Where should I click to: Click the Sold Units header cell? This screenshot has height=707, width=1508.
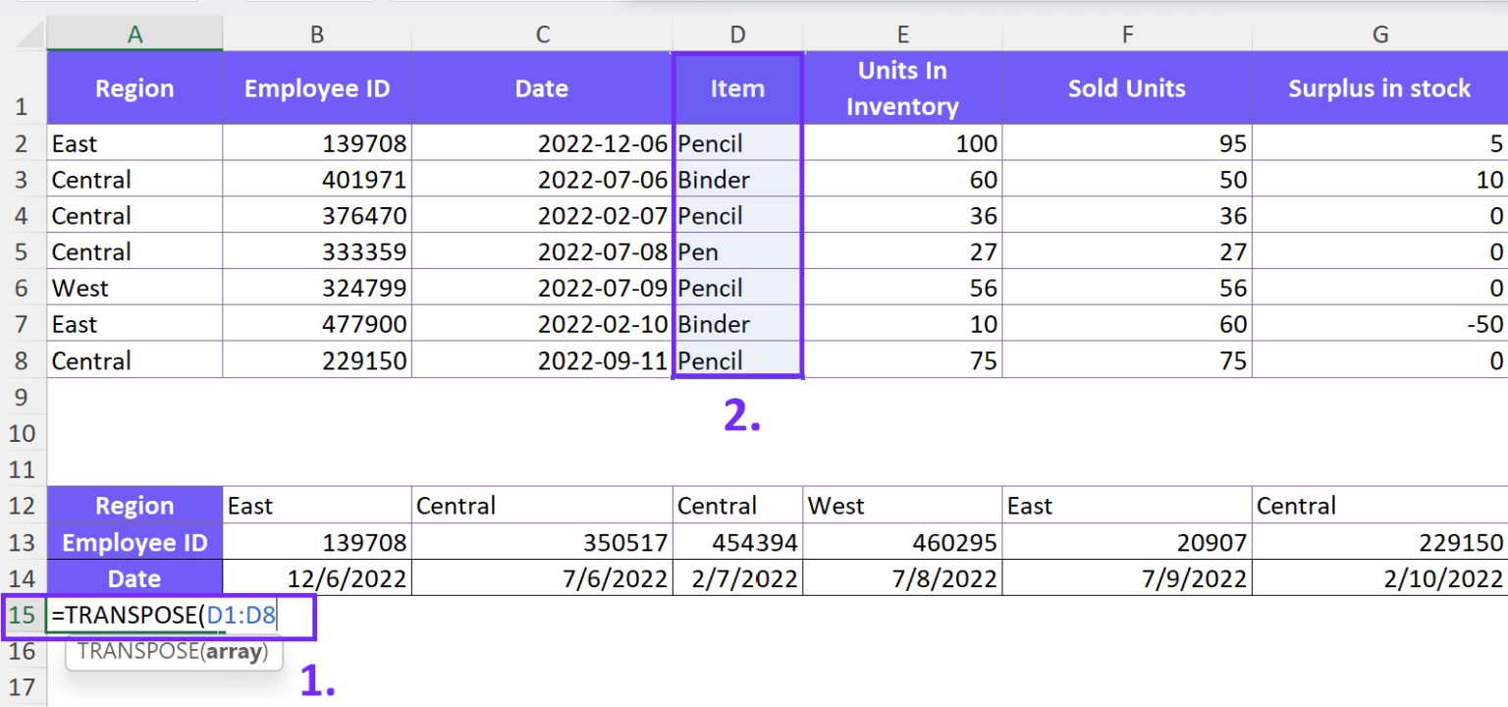tap(1125, 87)
